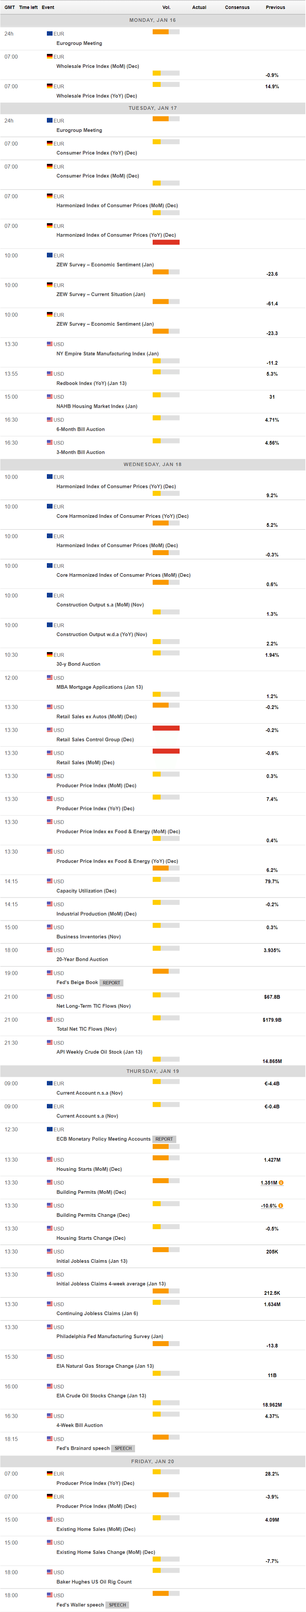
Task: Click the info icon beside 1.351M
Action: click(281, 1183)
